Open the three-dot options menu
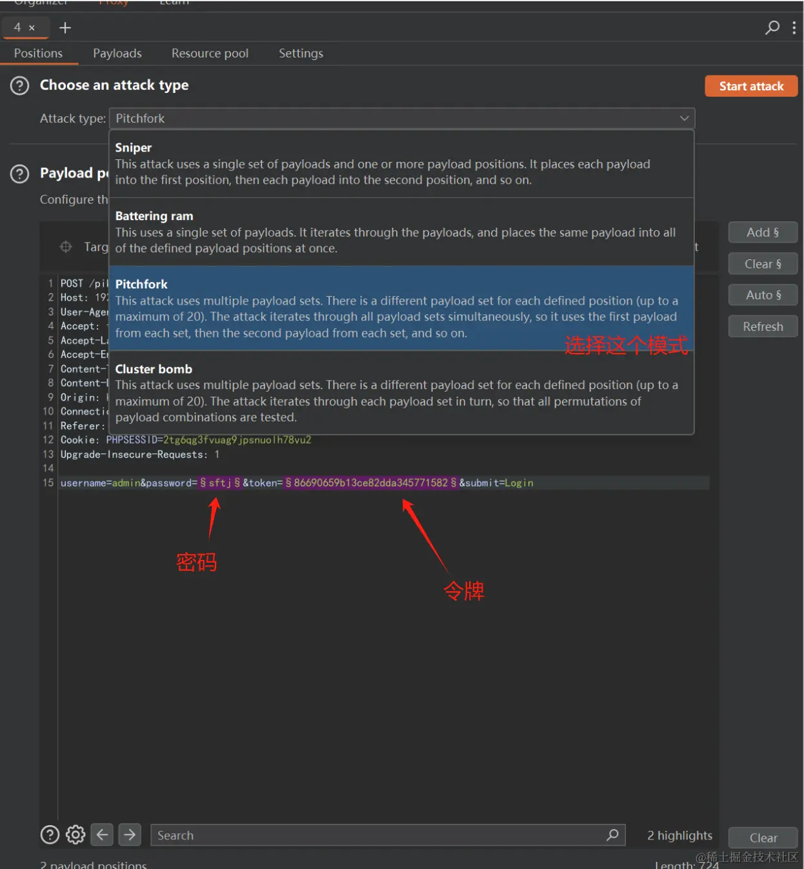This screenshot has width=804, height=869. (x=794, y=28)
